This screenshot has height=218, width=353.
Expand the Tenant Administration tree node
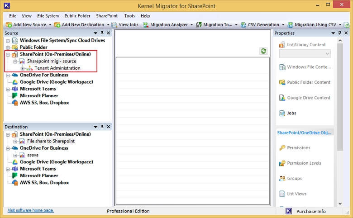coord(23,68)
